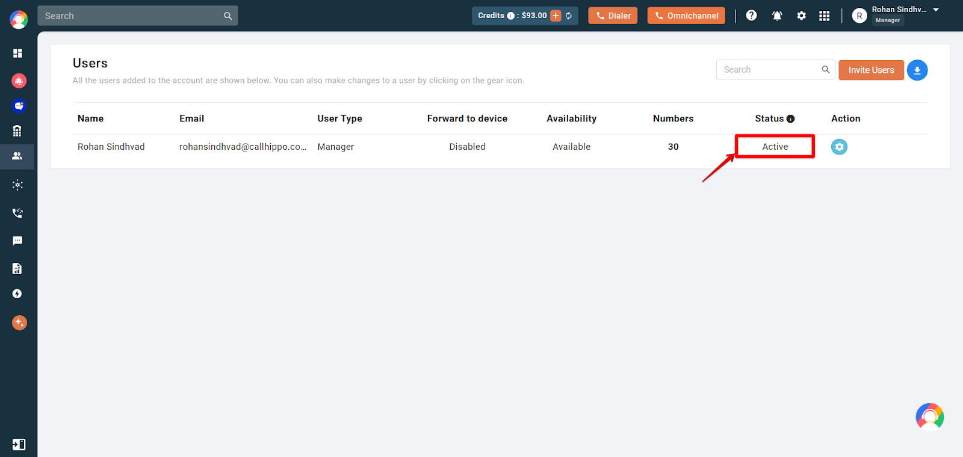Click the Available availability value
The height and width of the screenshot is (457, 963).
(572, 147)
